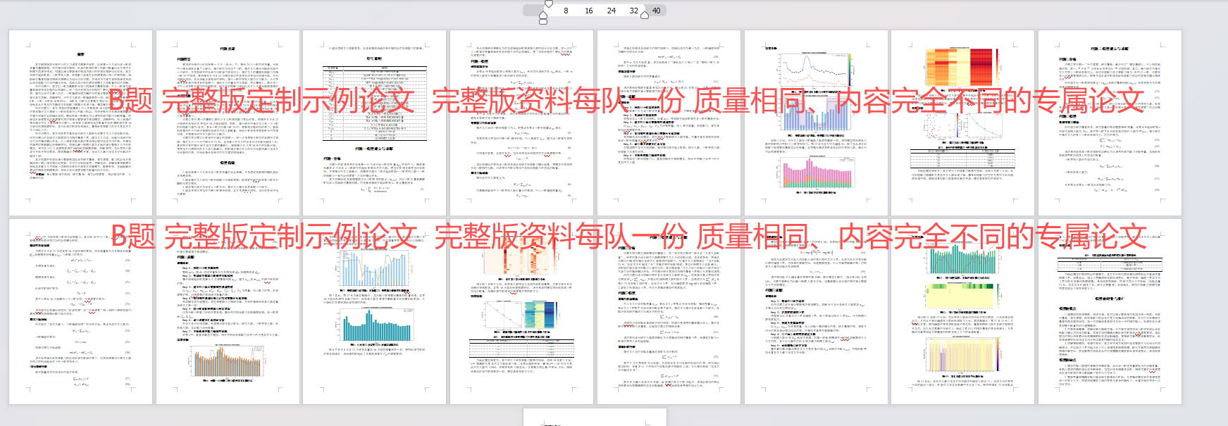Click the first-line indent marker on ruler
1228x426 pixels.
point(548,4)
